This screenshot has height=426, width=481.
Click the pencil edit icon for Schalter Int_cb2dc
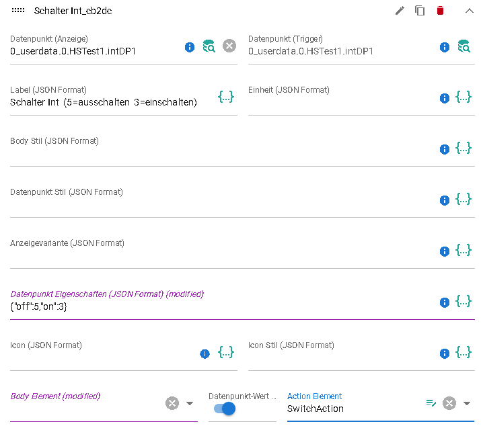[x=400, y=11]
